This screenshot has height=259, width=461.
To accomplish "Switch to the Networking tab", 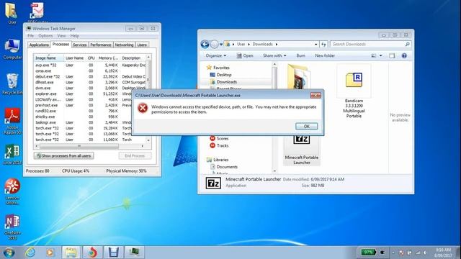I will (x=124, y=45).
